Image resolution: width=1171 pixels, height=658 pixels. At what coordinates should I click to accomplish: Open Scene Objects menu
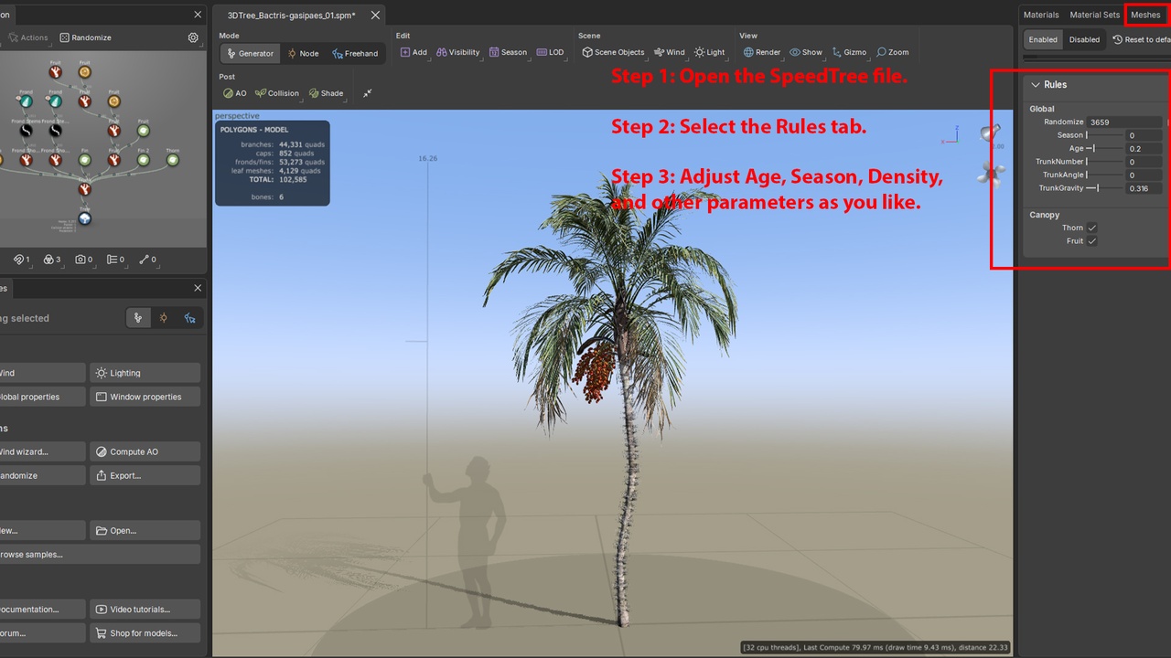tap(613, 52)
